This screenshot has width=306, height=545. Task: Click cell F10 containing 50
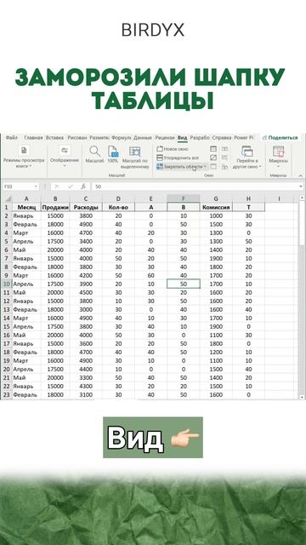click(184, 284)
